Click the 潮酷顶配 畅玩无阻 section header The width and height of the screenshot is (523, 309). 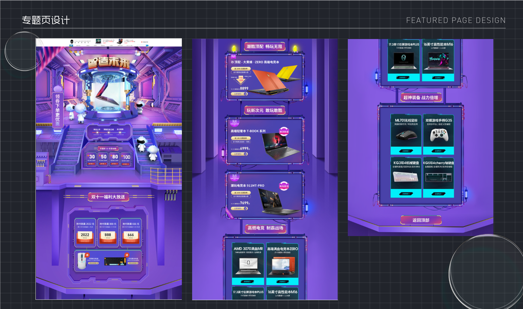click(264, 47)
